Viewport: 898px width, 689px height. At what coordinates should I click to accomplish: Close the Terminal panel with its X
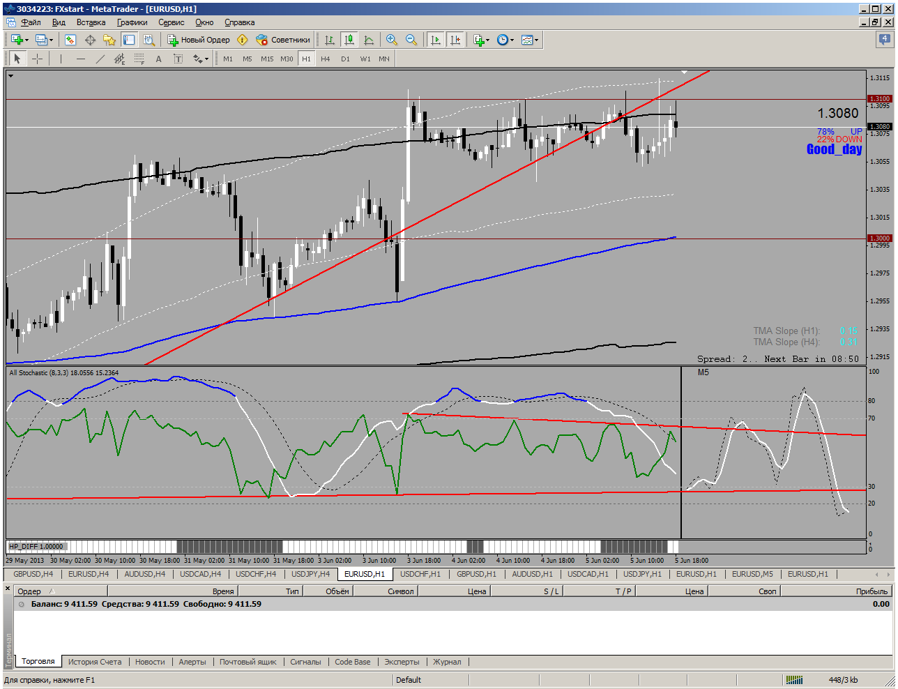coord(8,590)
